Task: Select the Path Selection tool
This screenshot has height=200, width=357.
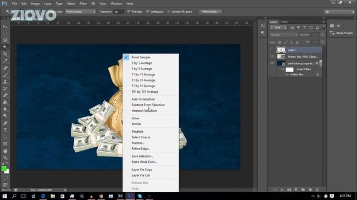Action: tap(5, 137)
